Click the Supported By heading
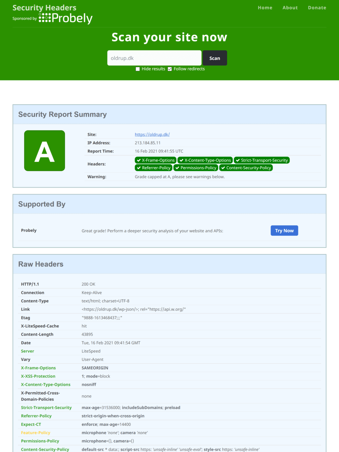Image resolution: width=339 pixels, height=452 pixels. pyautogui.click(x=42, y=204)
